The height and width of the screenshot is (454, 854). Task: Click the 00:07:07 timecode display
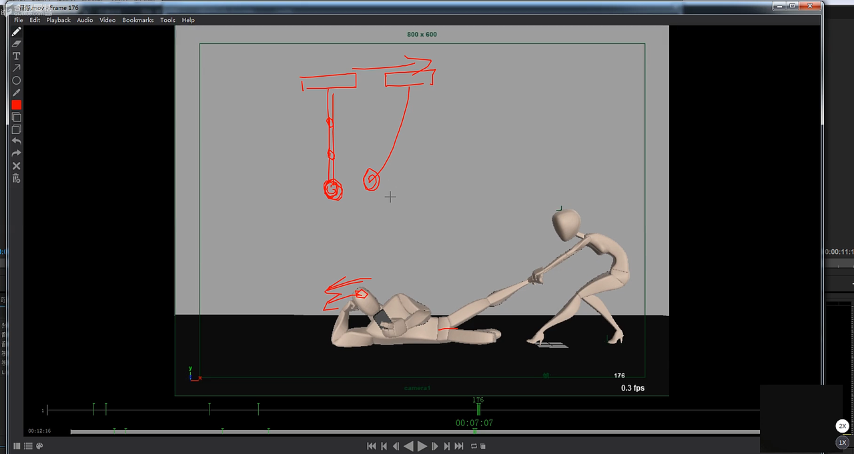click(x=474, y=423)
